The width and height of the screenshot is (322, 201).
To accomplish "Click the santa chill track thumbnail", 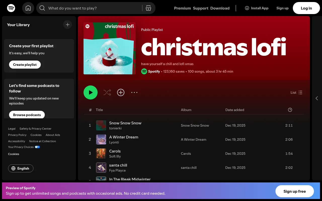I will pyautogui.click(x=101, y=168).
